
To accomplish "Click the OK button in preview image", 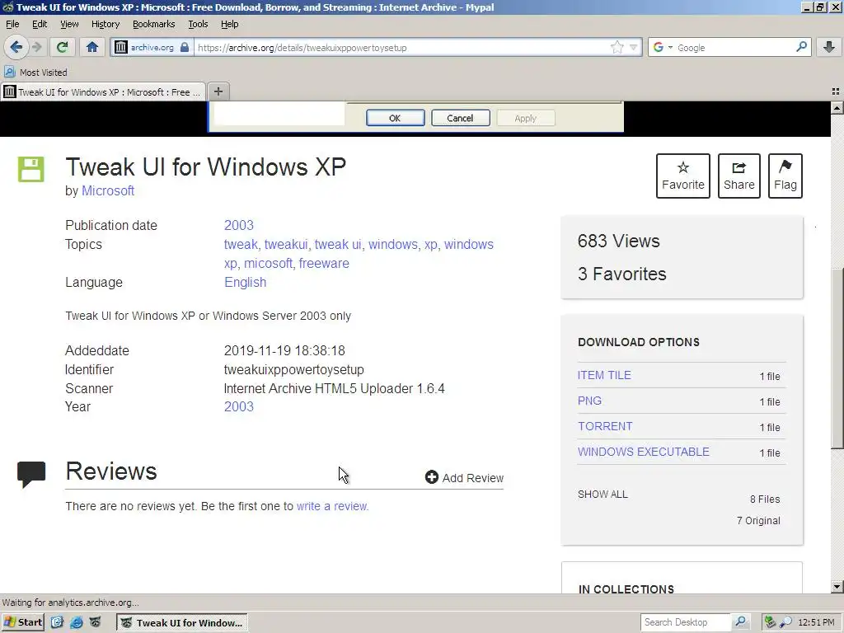I will [x=395, y=118].
